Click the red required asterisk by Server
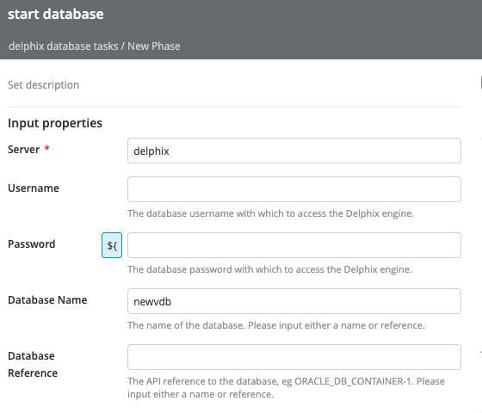This screenshot has height=413, width=482. (x=46, y=148)
